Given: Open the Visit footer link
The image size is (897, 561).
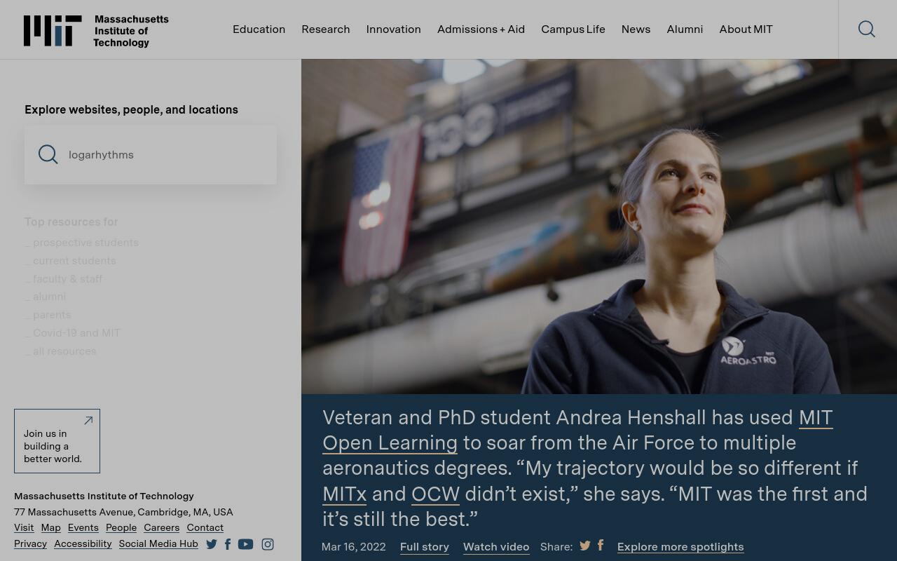Looking at the screenshot, I should pyautogui.click(x=24, y=527).
